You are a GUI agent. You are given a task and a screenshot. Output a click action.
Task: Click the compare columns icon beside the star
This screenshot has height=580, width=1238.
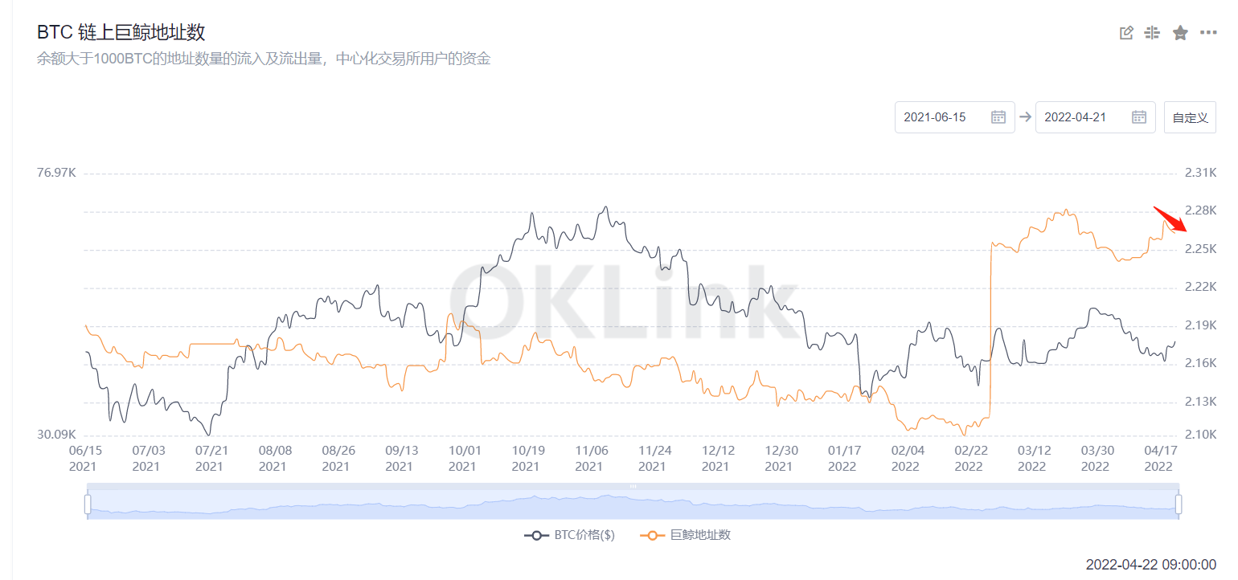click(1152, 33)
